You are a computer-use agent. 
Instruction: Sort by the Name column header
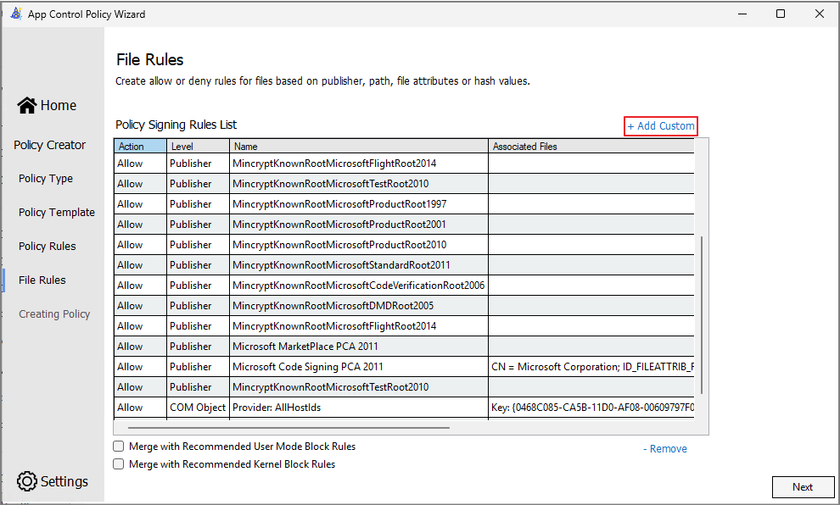pyautogui.click(x=358, y=146)
